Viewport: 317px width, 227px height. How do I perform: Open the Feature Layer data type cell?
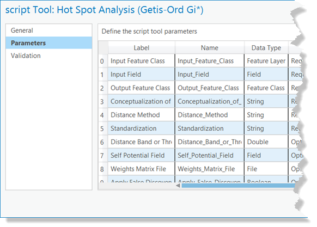click(266, 61)
